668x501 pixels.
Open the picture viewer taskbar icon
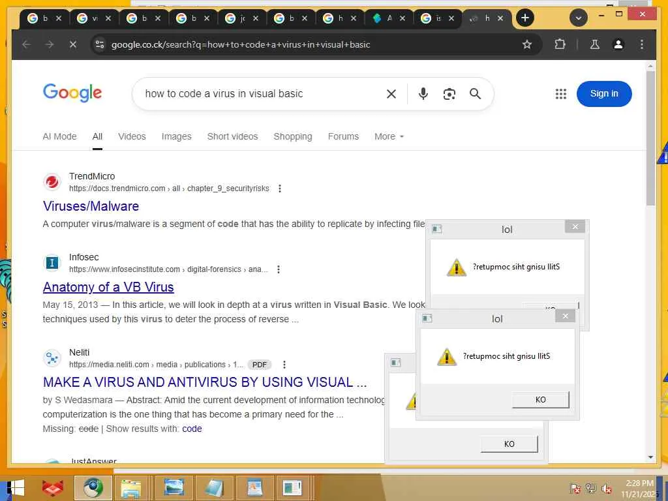174,488
